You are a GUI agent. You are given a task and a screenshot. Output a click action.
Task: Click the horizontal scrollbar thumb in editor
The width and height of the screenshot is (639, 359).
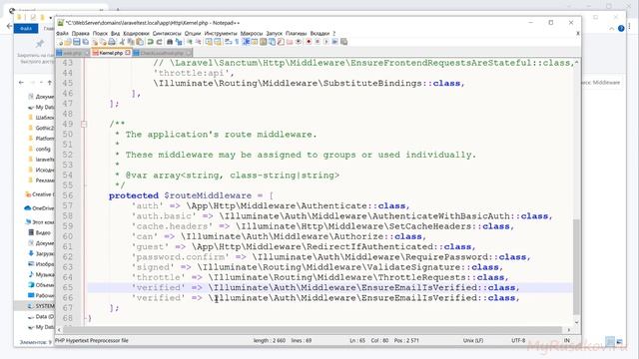pos(313,330)
